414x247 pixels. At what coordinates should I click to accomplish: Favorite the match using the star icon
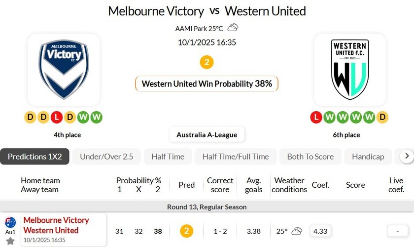pyautogui.click(x=10, y=241)
